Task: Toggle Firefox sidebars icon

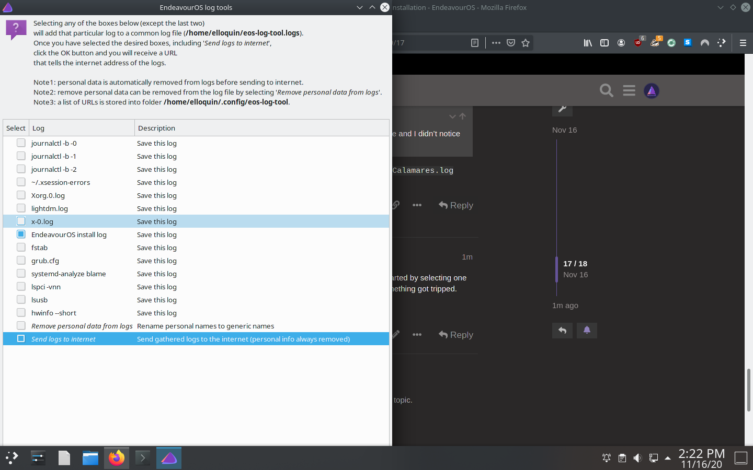Action: pos(604,43)
